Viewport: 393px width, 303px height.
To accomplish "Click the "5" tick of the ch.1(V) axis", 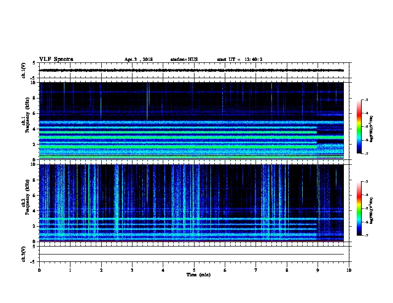I will 34,63.
